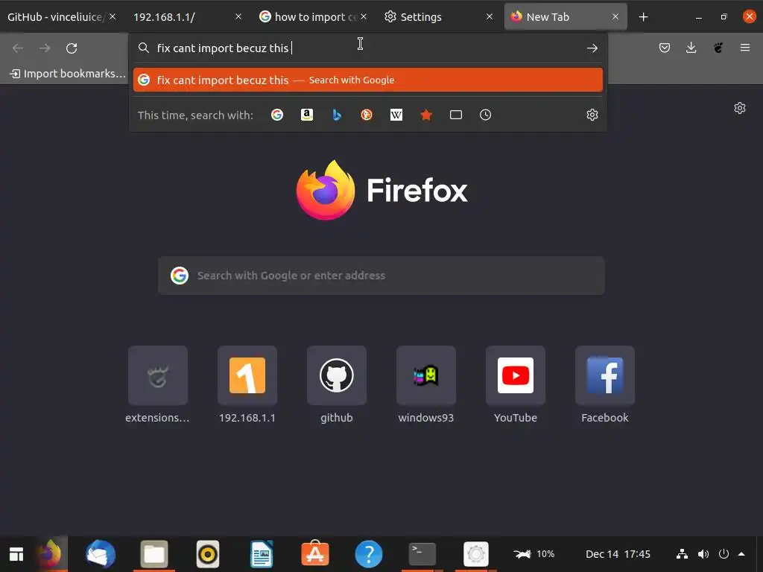The image size is (763, 572).
Task: Search in open Tabs this time
Action: tap(455, 115)
